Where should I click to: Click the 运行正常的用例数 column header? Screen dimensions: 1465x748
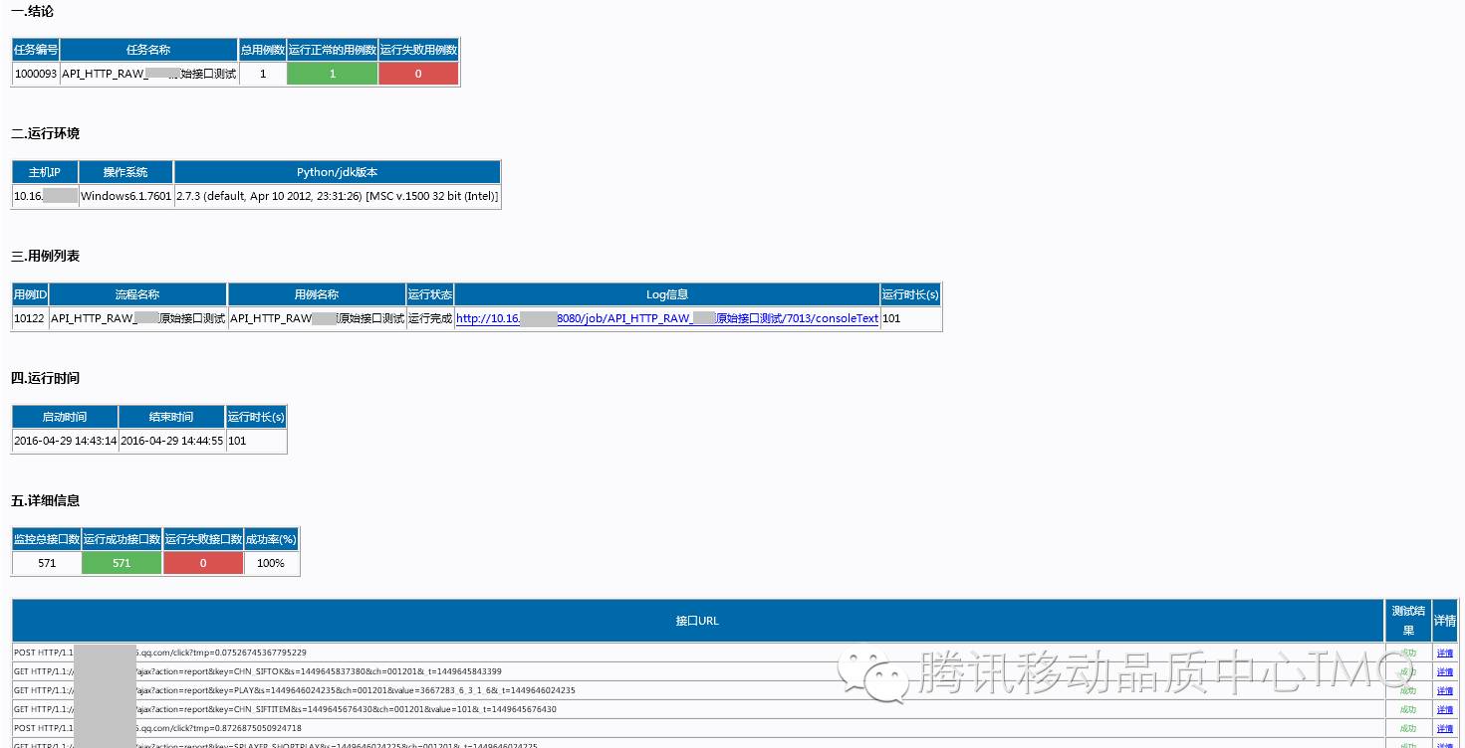coord(333,50)
